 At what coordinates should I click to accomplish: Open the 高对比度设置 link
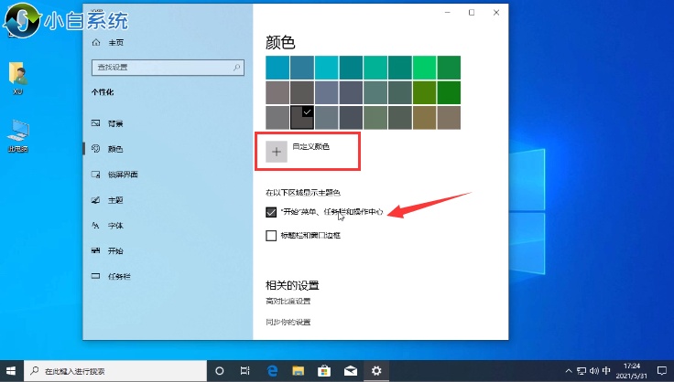coord(288,302)
